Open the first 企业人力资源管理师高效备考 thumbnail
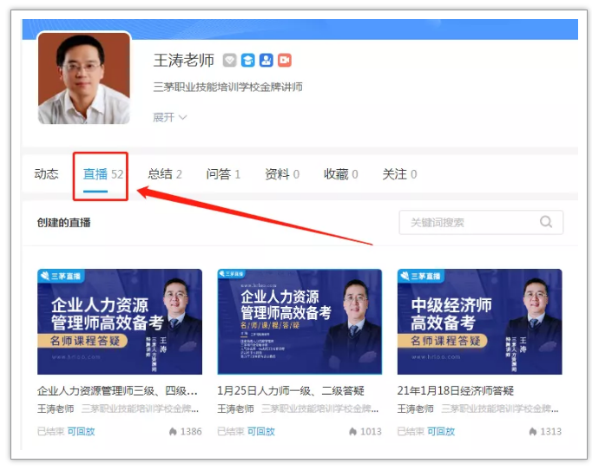The image size is (592, 470). 120,322
